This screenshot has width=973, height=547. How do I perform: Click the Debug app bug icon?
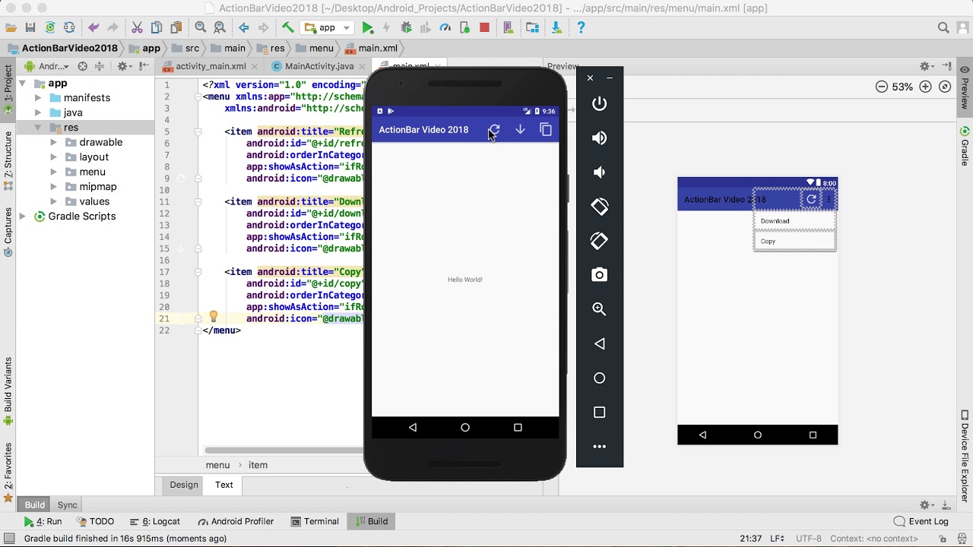click(x=407, y=28)
